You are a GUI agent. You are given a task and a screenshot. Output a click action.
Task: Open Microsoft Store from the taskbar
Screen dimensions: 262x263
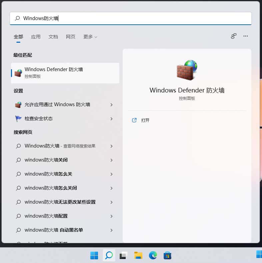coord(167,256)
